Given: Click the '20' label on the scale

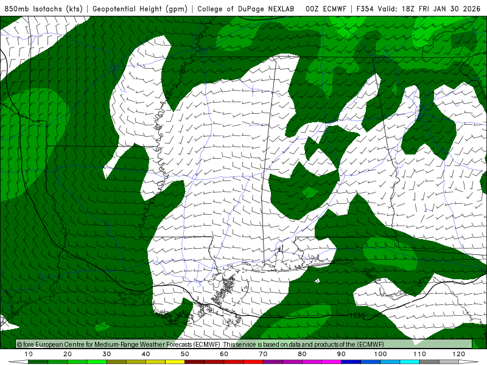Looking at the screenshot, I should 68,354.
